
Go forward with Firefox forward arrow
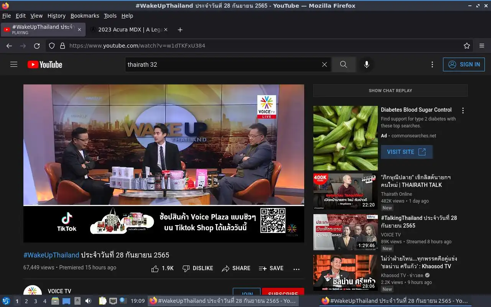pos(23,46)
